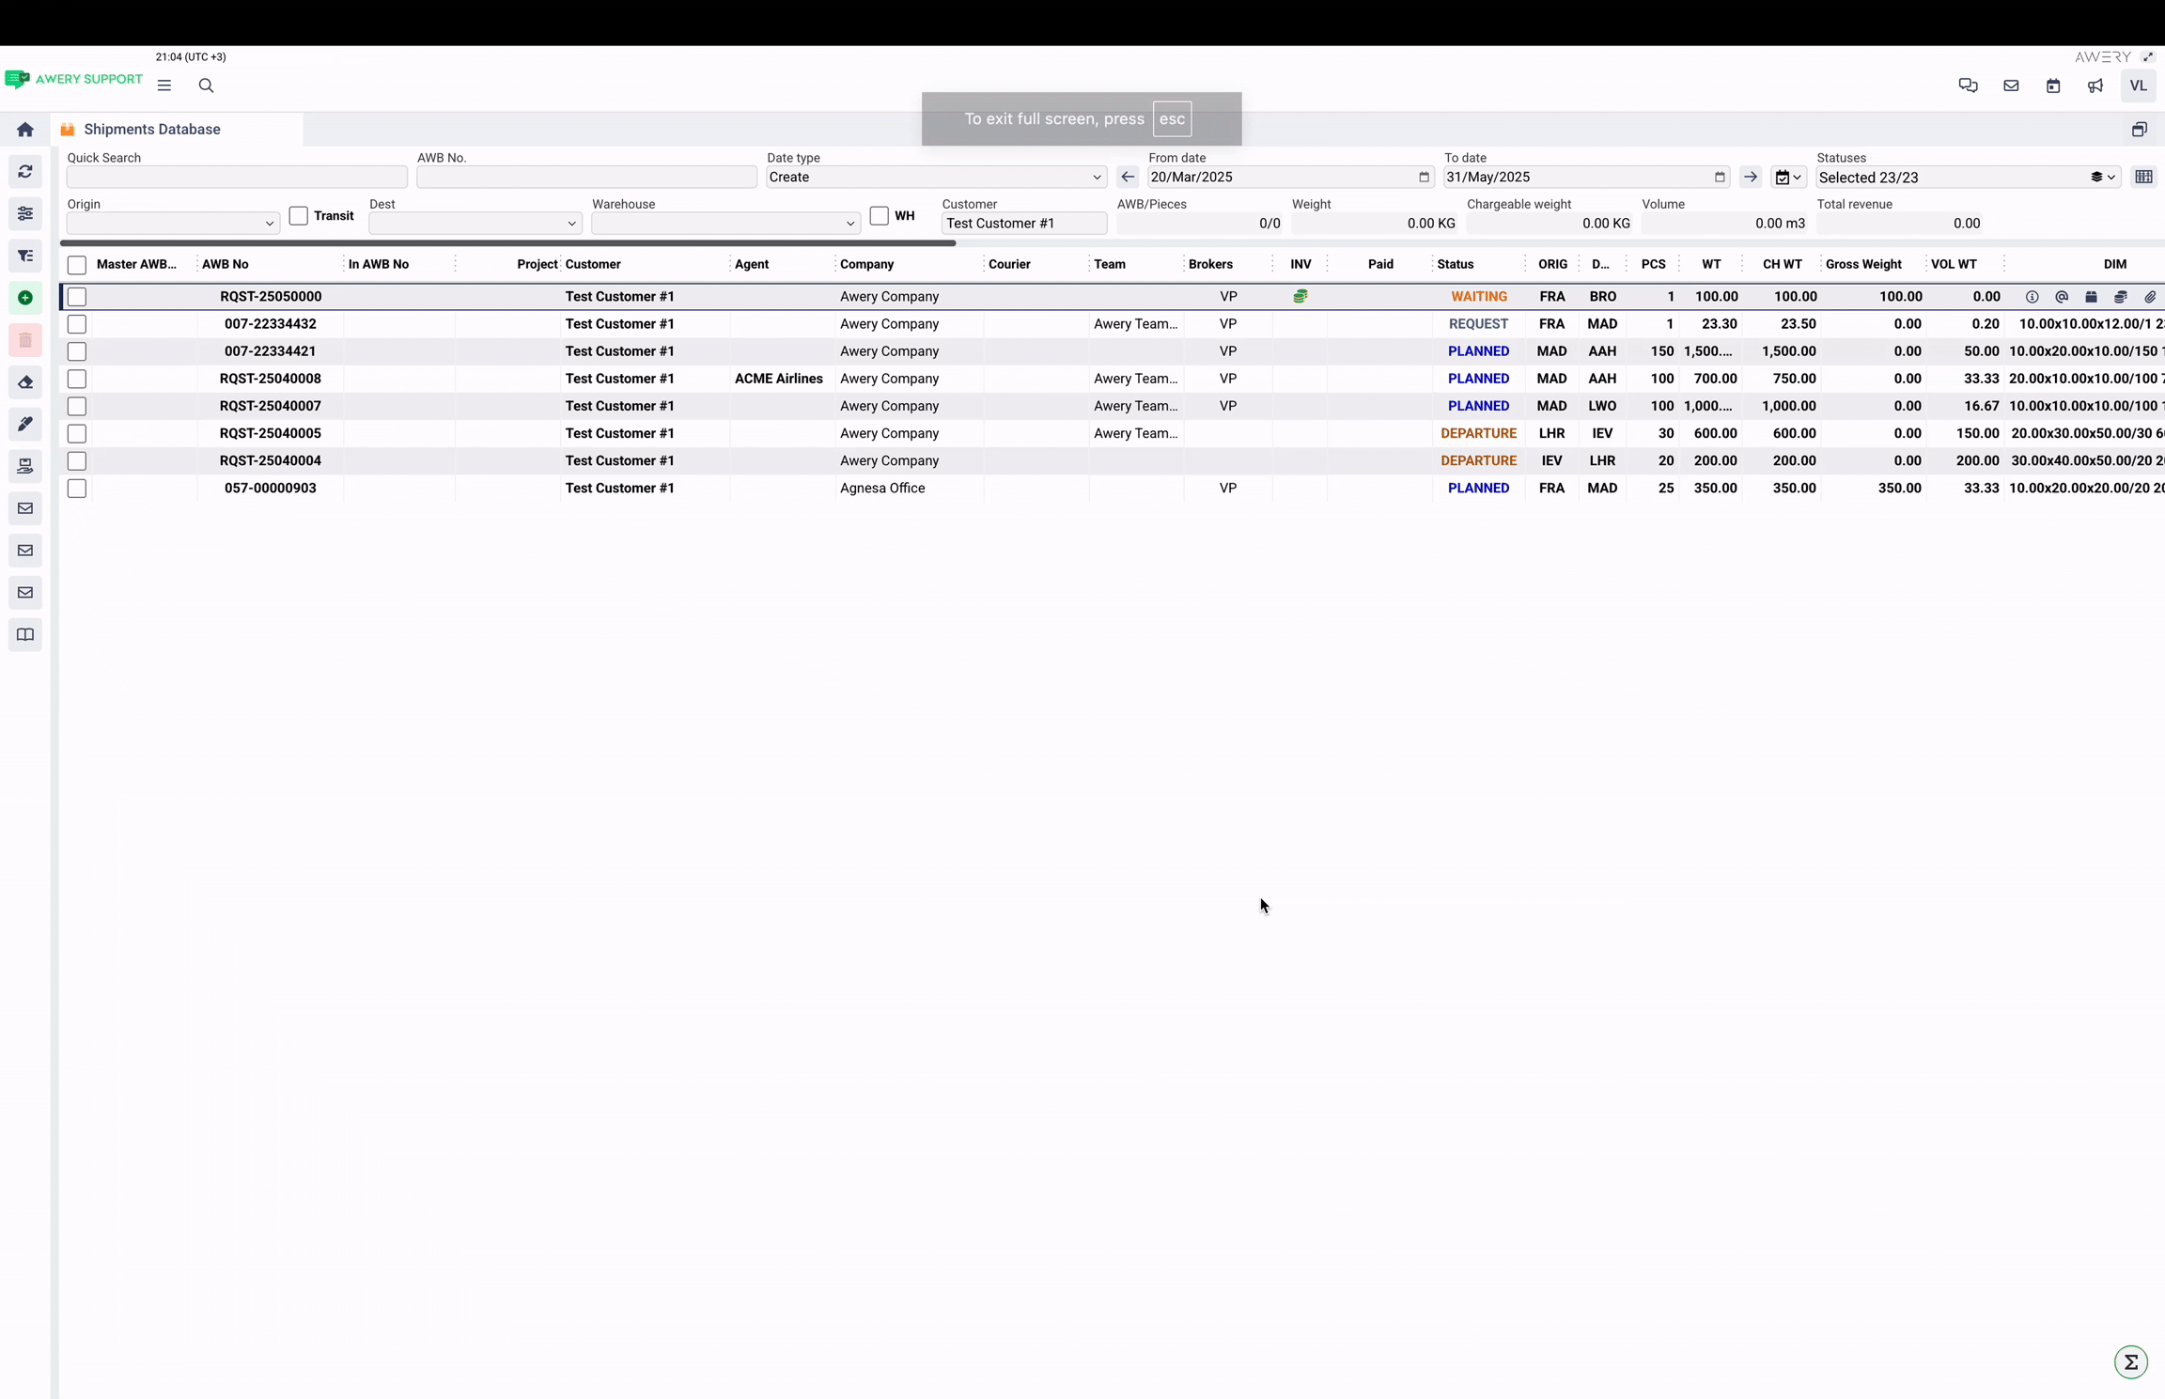This screenshot has height=1399, width=2165.
Task: Click the green add shipment plus icon
Action: [x=25, y=298]
